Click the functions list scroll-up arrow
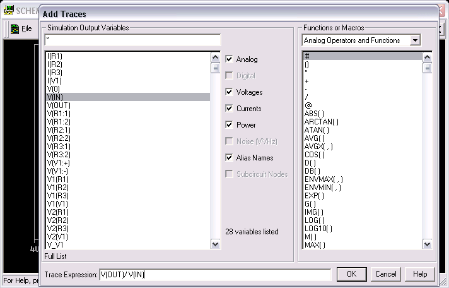Viewport: 449px width, 288px height. [427, 57]
